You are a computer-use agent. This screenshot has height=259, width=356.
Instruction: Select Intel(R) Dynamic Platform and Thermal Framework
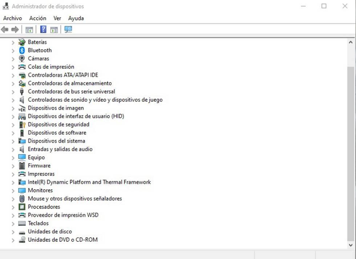[x=89, y=182]
